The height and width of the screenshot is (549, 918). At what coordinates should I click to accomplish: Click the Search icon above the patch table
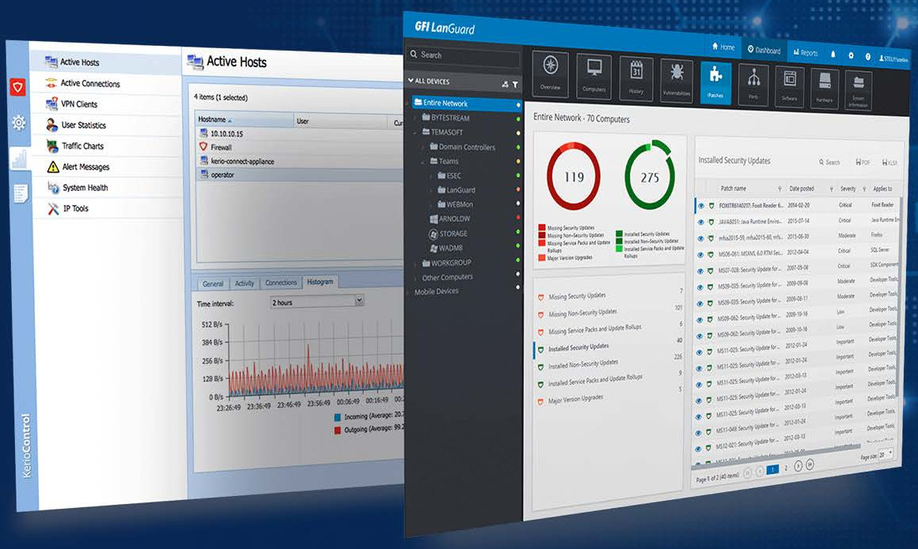coord(821,161)
